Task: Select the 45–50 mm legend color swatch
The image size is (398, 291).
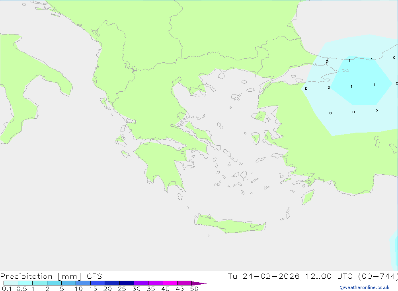Action: [185, 283]
